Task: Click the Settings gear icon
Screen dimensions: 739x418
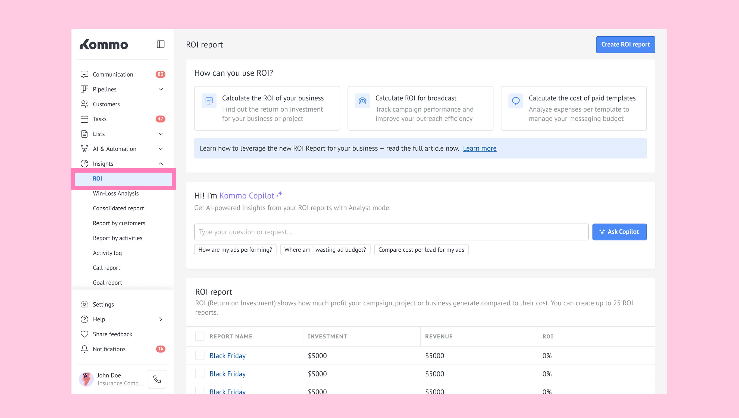Action: tap(84, 304)
